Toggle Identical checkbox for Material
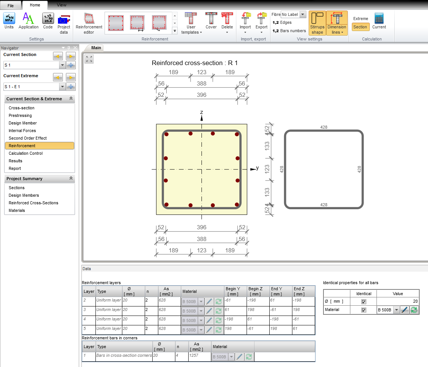Screen dimensions: 428x367 (x=364, y=310)
